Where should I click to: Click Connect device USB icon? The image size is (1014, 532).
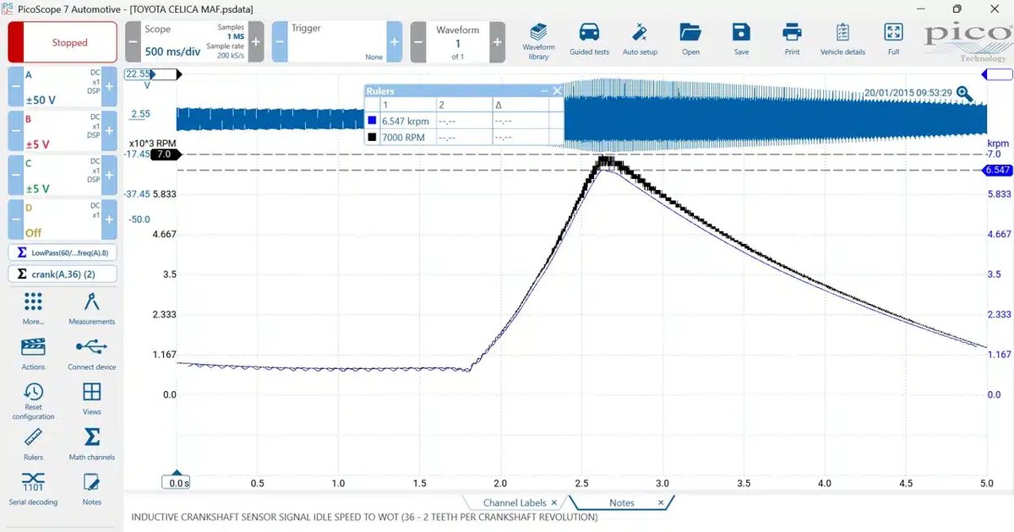(x=91, y=346)
